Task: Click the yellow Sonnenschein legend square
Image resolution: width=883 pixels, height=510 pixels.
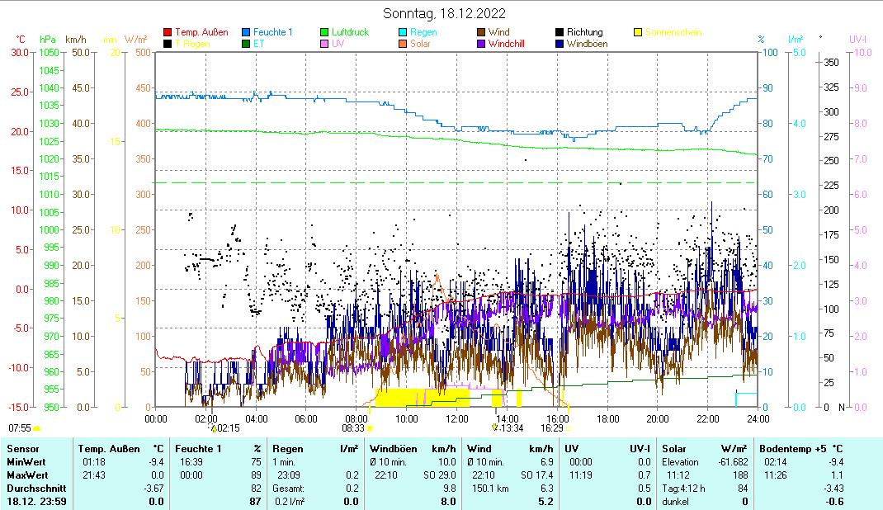Action: [638, 32]
